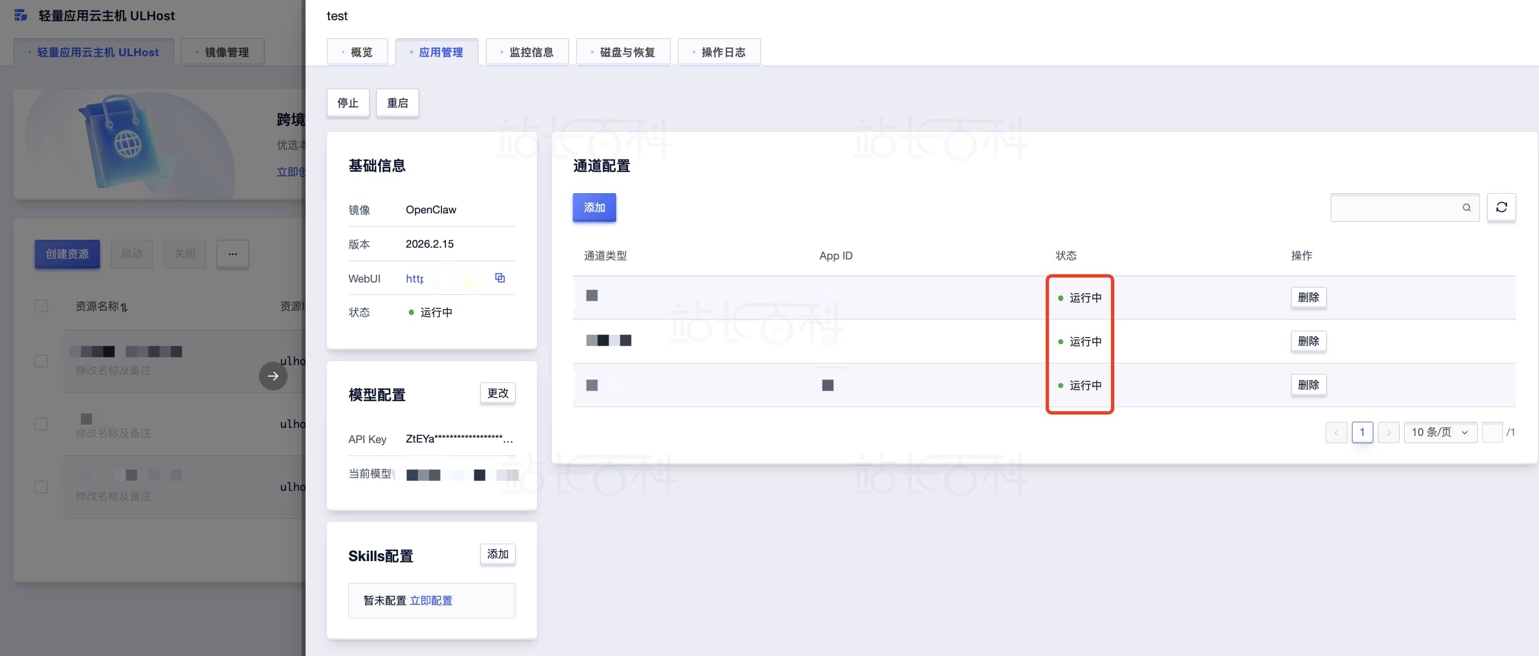The width and height of the screenshot is (1539, 656).
Task: Open the 立即配置 link
Action: pos(431,600)
